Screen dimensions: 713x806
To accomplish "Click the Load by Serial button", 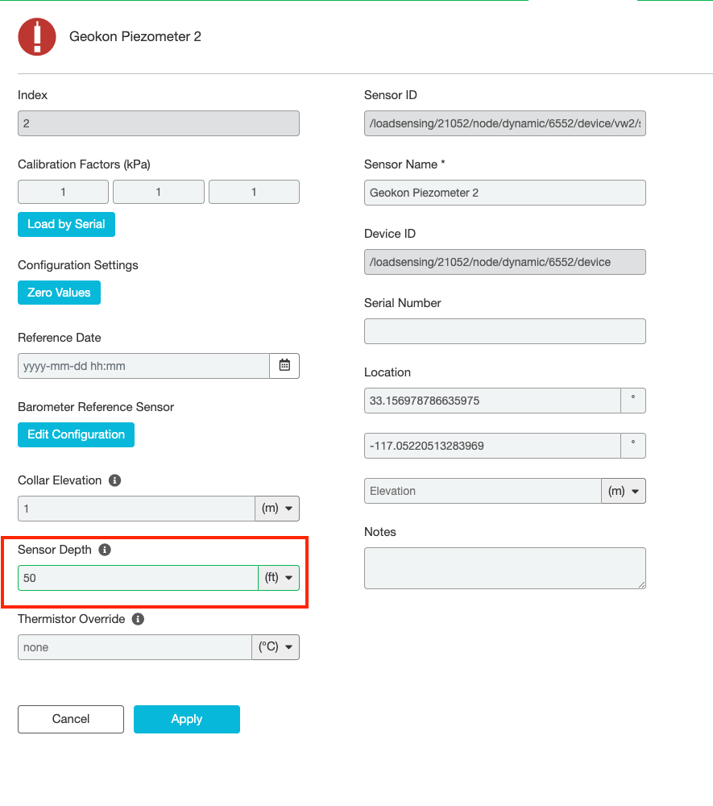I will tap(66, 225).
